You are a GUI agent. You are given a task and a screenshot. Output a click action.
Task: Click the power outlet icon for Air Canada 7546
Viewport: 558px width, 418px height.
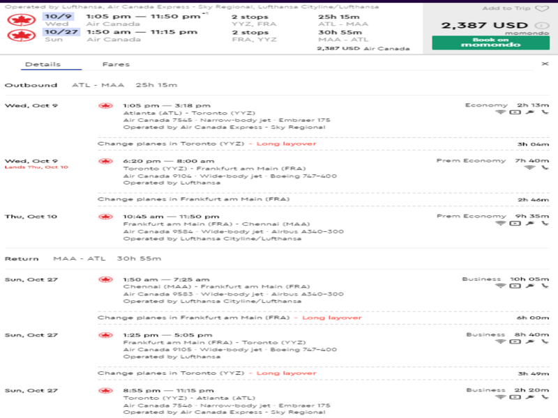coord(530,397)
